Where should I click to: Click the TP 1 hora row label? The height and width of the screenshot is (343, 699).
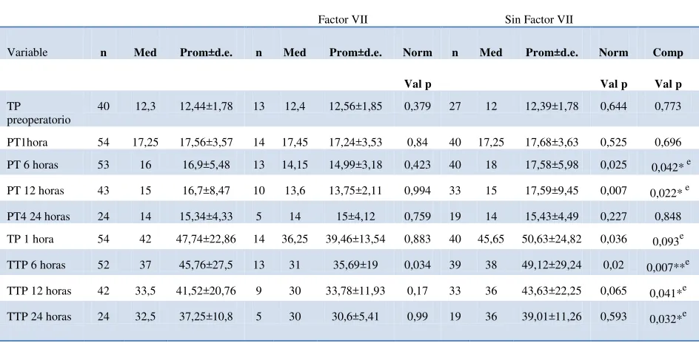30,239
